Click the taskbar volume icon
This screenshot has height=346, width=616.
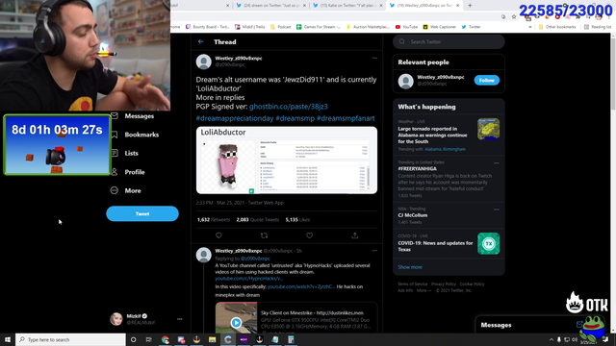pyautogui.click(x=575, y=339)
